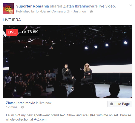Open the Suporter România profile picture
Viewport: 135px width, 123px height.
8,9
